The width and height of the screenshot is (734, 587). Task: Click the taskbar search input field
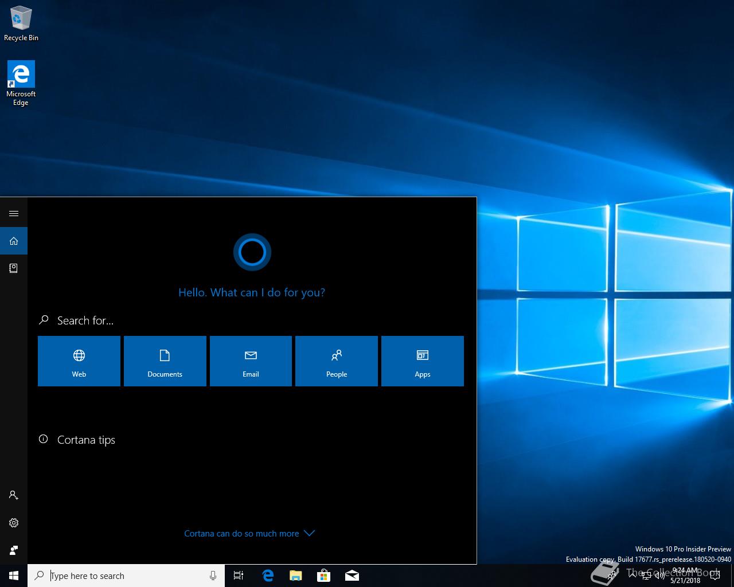click(x=126, y=576)
